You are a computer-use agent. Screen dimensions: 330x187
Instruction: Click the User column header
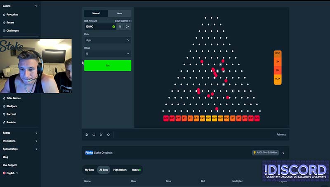[134, 181]
